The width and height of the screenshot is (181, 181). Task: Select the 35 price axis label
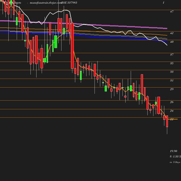click(172, 63)
